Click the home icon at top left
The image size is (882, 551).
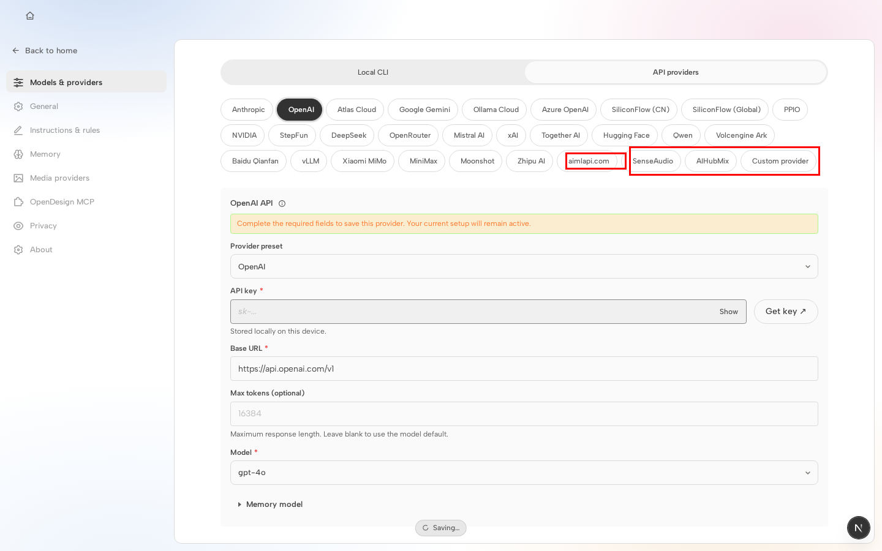click(30, 16)
